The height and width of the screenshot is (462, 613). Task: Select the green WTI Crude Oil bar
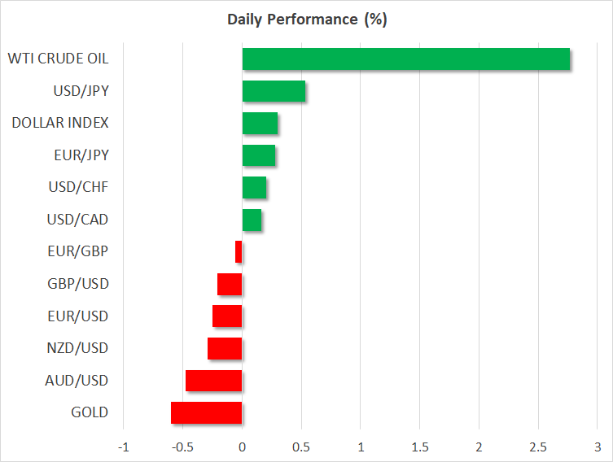tap(405, 59)
